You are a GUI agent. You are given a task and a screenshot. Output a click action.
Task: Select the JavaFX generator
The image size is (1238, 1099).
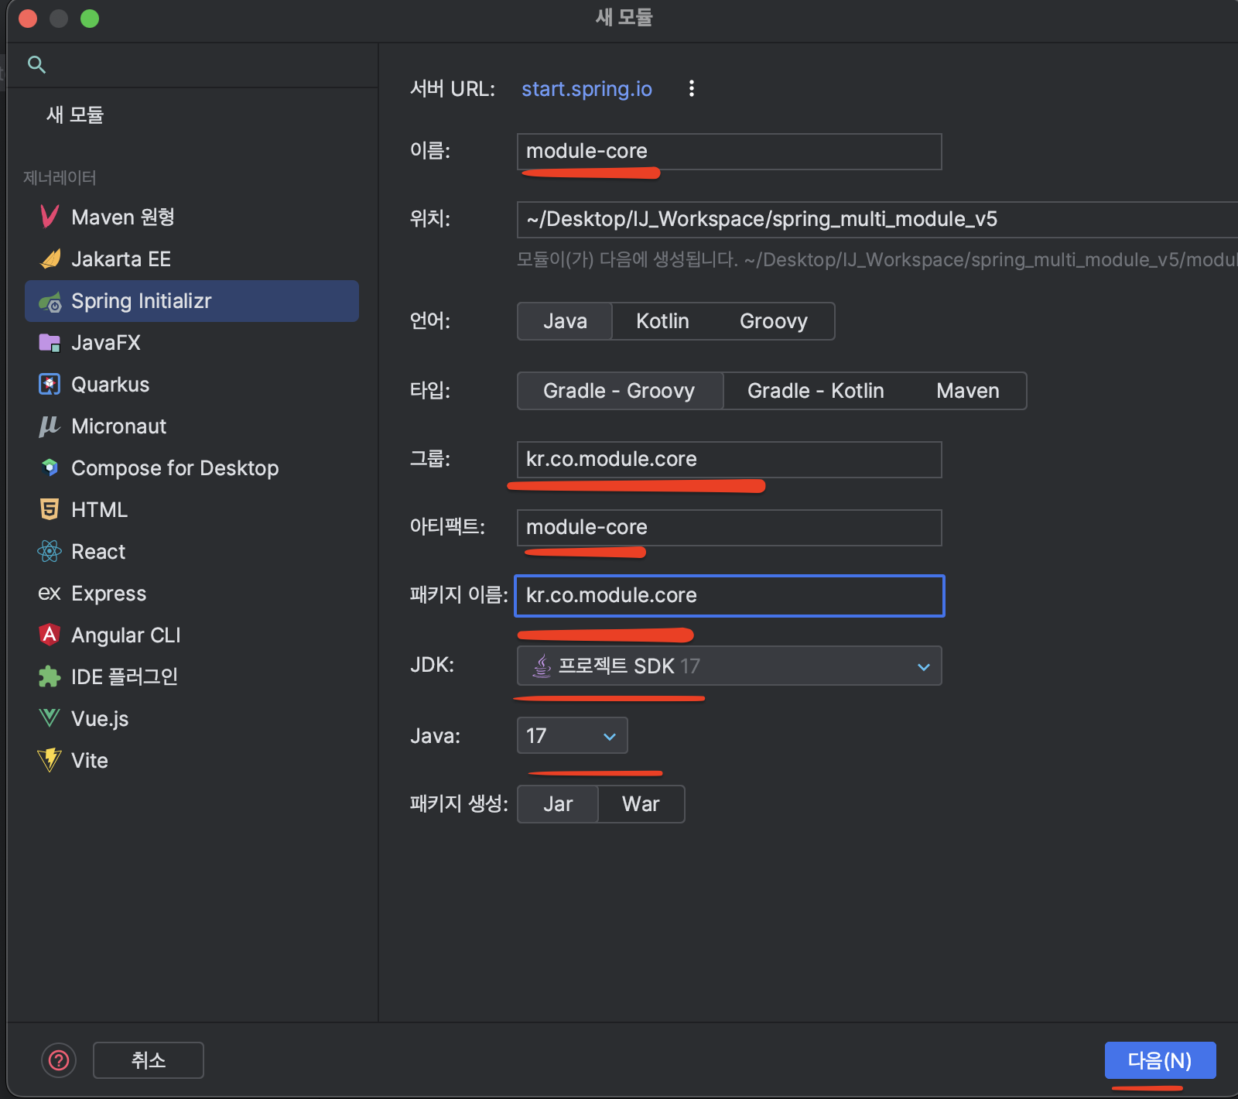(192, 343)
